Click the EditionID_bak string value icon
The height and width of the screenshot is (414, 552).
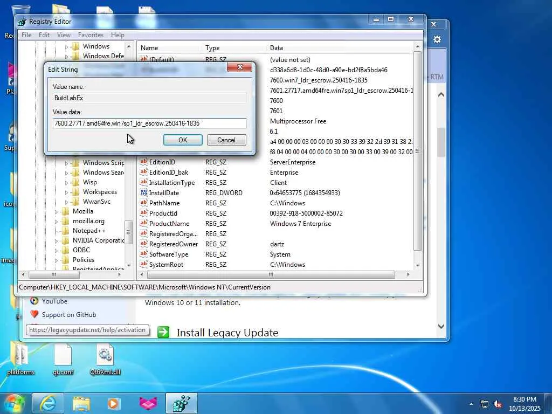pos(143,172)
